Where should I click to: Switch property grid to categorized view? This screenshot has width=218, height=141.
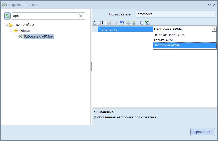coord(95,23)
